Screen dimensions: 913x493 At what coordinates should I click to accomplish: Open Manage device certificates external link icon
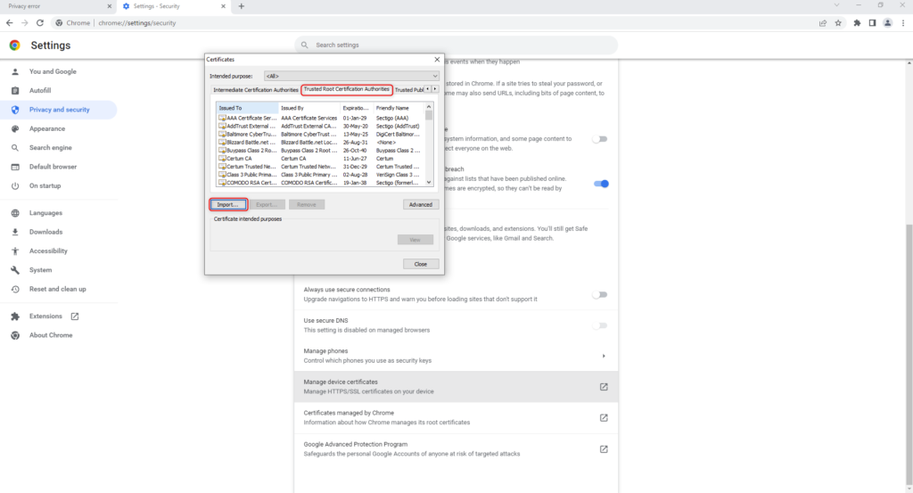(604, 387)
